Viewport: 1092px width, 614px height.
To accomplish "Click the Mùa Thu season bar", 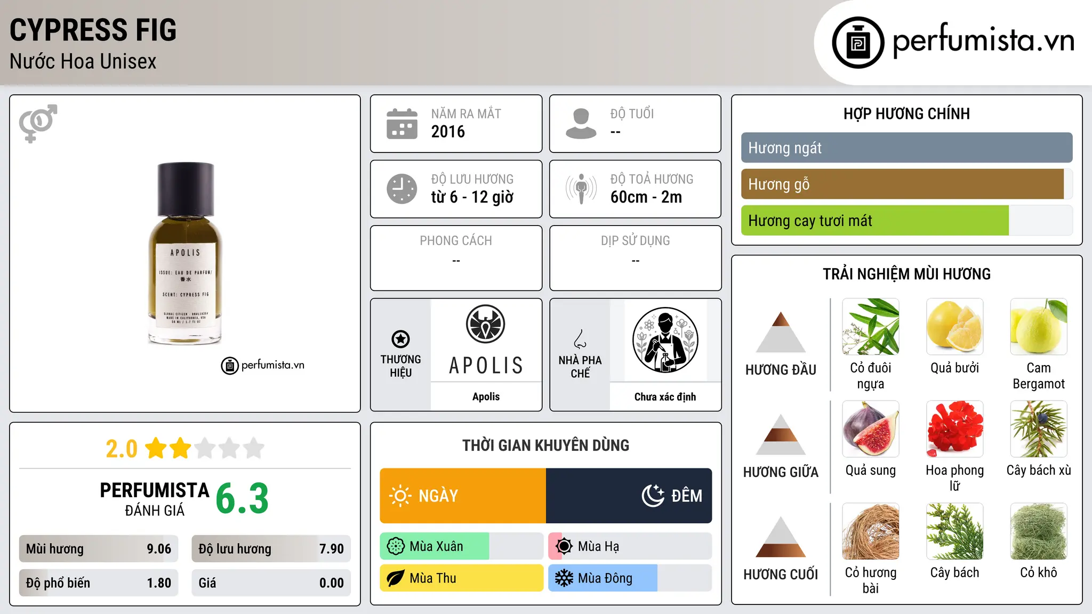I will 462,578.
